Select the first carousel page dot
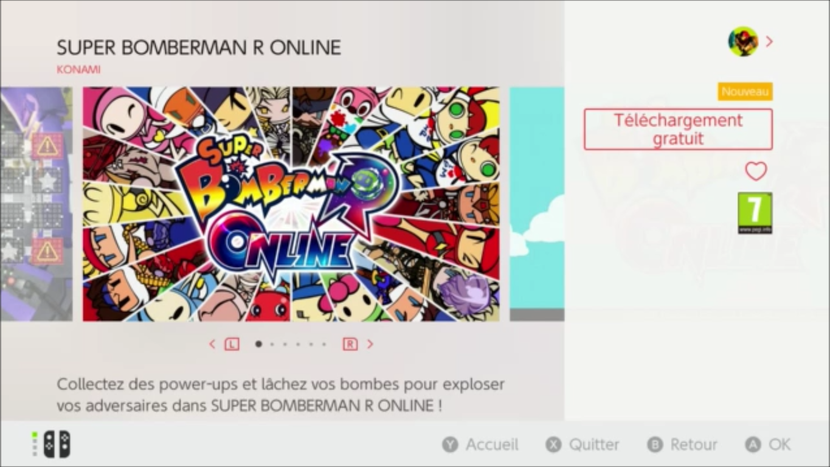830x467 pixels. [x=258, y=344]
